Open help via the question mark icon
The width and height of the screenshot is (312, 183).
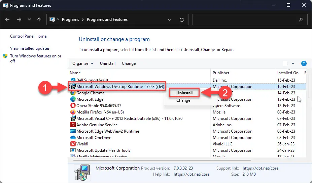304,63
